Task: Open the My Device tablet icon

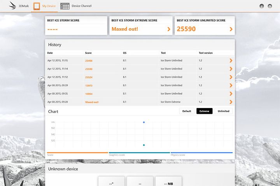Action: 37,6
